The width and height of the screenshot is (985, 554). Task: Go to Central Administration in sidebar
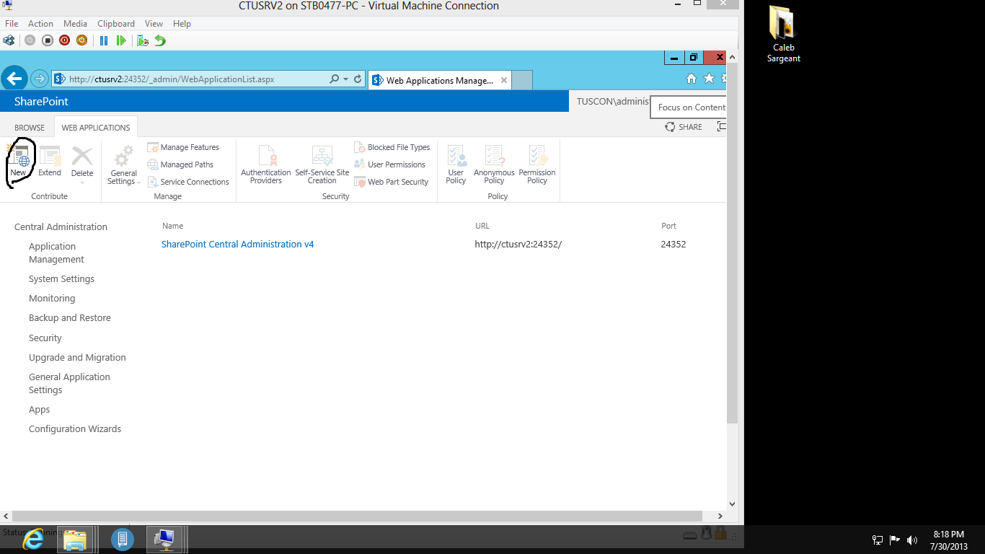61,227
